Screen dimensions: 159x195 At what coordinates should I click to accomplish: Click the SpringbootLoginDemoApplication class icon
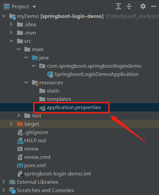[50, 74]
